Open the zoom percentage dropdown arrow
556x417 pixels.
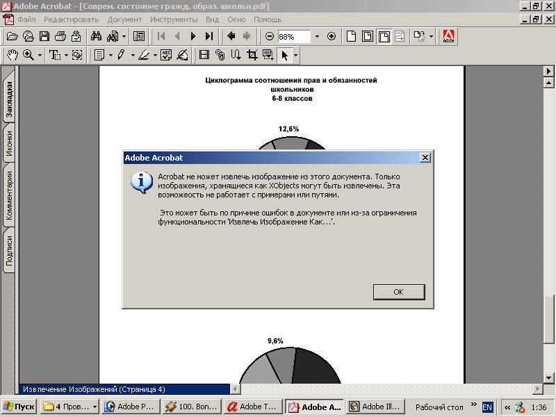point(317,36)
